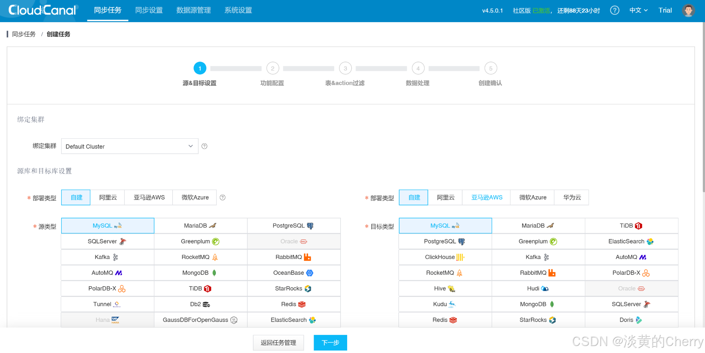This screenshot has width=705, height=353.
Task: Pick Kafka as target type
Action: (538, 257)
